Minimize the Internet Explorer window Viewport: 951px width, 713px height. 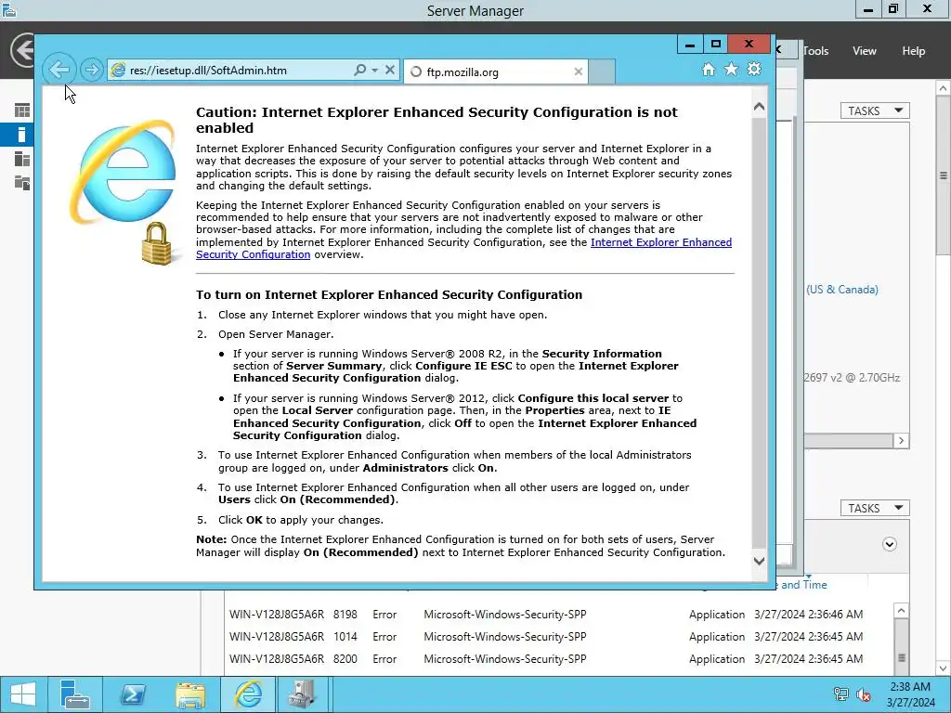coord(690,45)
